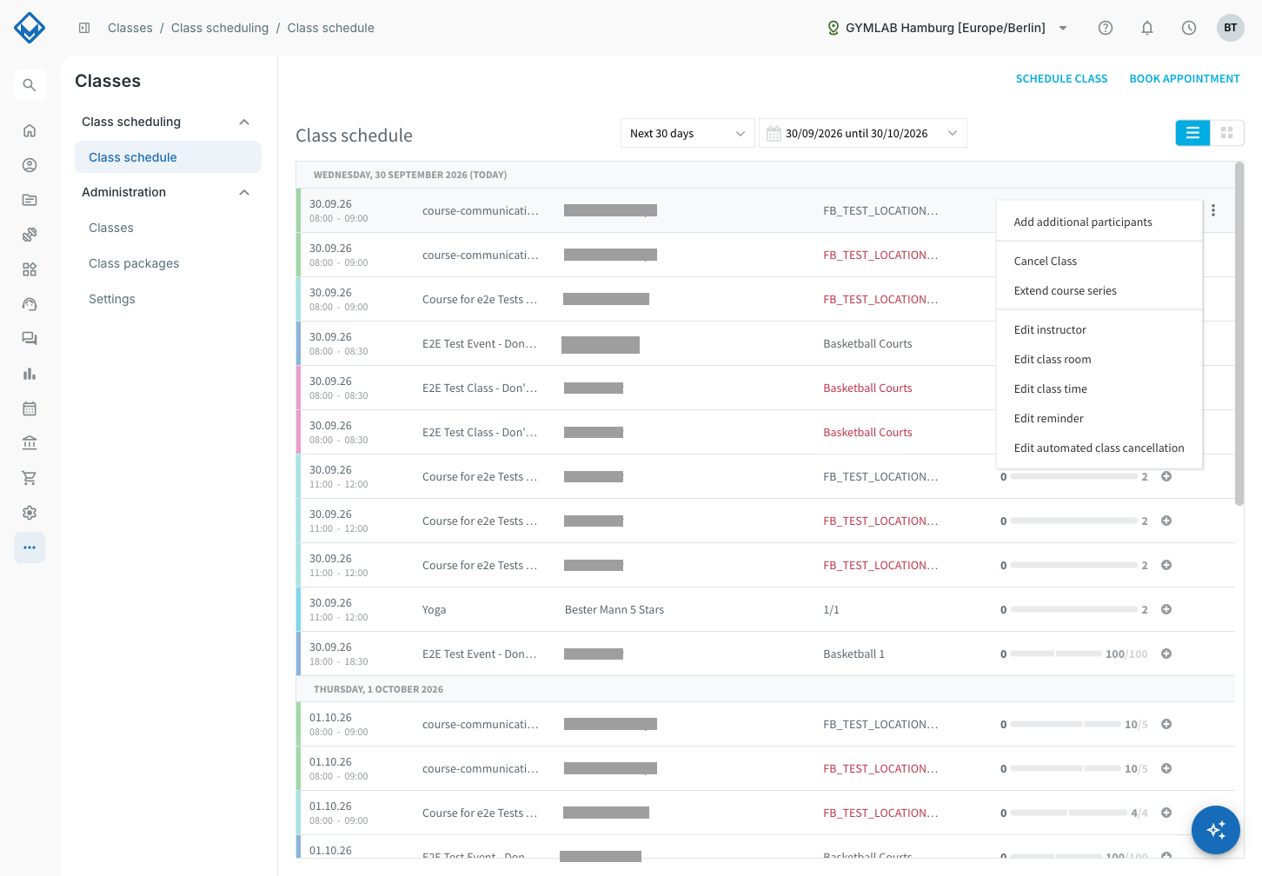Image resolution: width=1262 pixels, height=876 pixels.
Task: Select Cancel Class from context menu
Action: pos(1046,261)
